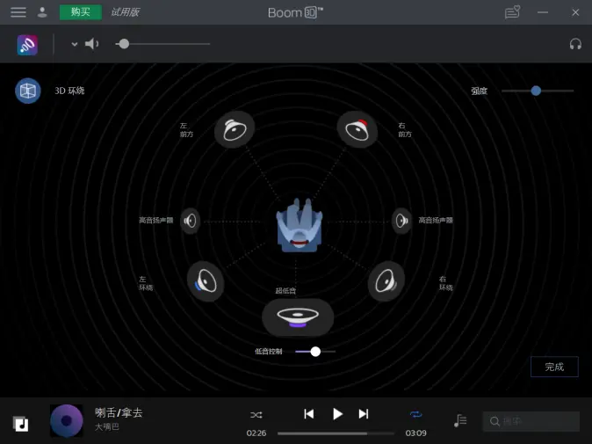
Task: Adjust the main volume slider knob
Action: [124, 44]
